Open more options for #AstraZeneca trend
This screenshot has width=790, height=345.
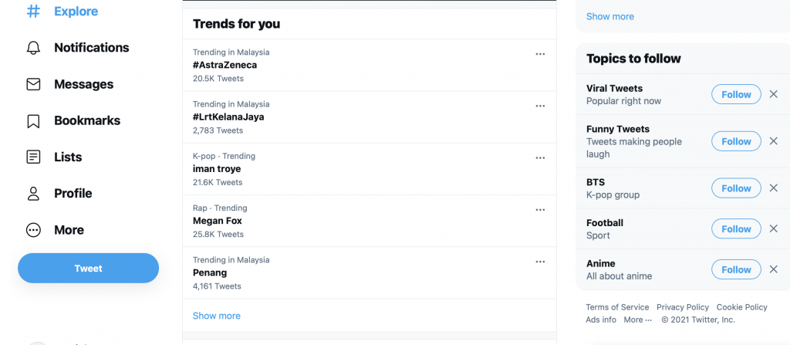point(540,54)
